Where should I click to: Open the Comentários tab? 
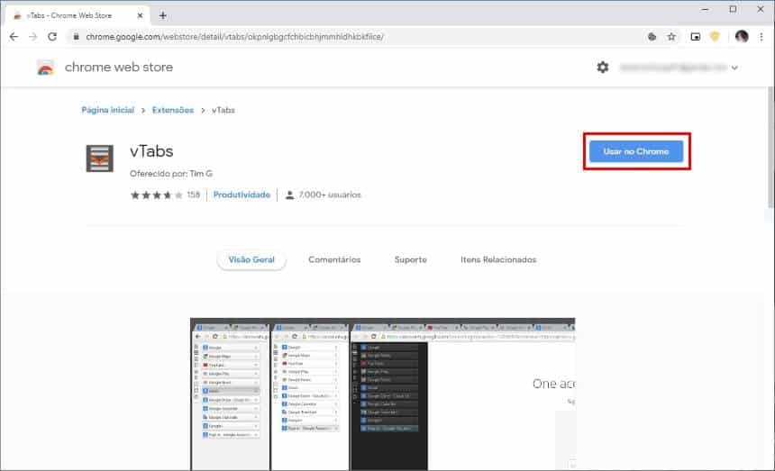point(334,259)
